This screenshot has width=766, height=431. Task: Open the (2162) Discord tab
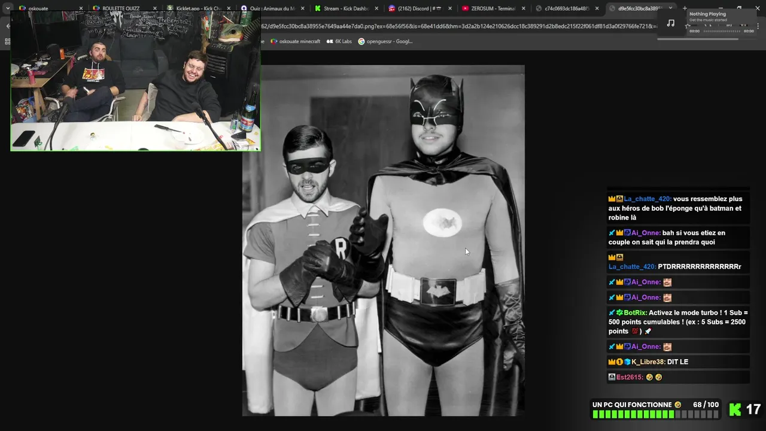[420, 8]
